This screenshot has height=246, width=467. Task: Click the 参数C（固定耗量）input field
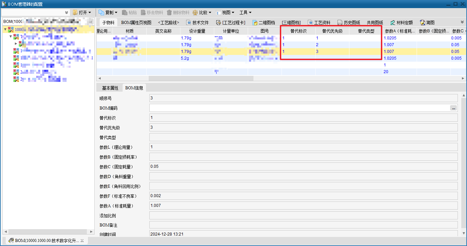pos(303,166)
